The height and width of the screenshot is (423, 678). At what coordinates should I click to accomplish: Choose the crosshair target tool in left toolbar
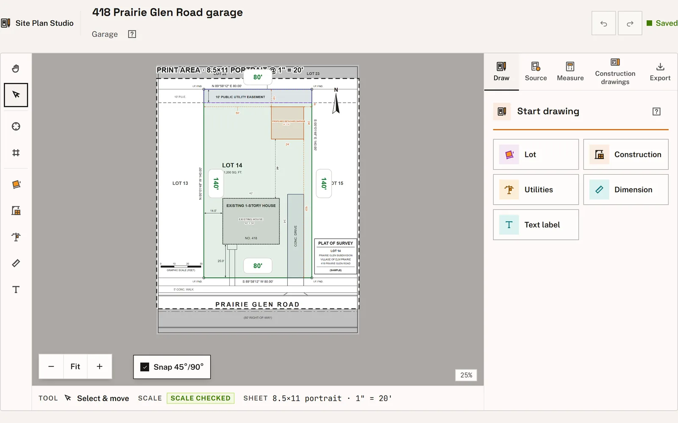(16, 126)
